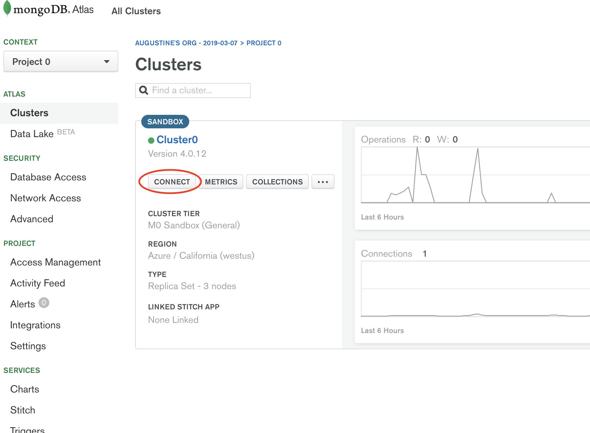Go to Database Access
This screenshot has height=433, width=590.
coord(48,177)
